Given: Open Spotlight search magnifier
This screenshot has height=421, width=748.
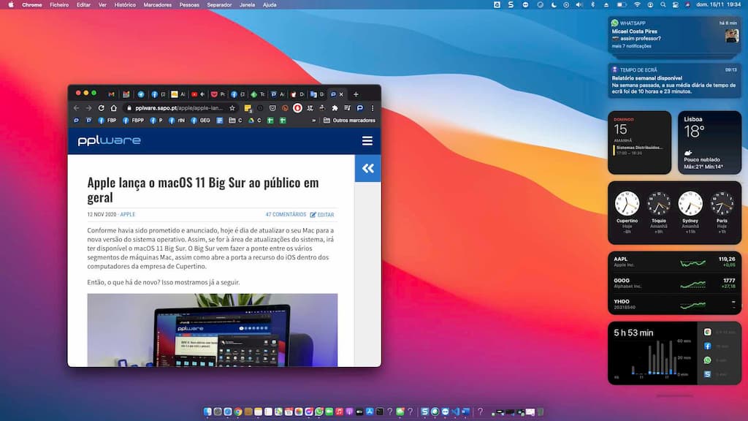Looking at the screenshot, I should (663, 5).
